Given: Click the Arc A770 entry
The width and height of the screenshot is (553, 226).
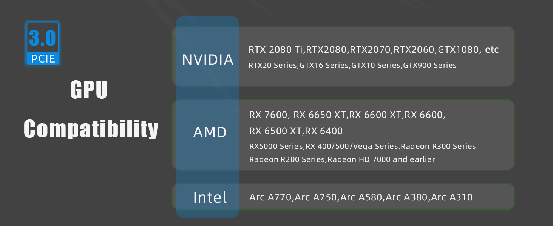Looking at the screenshot, I should click(x=271, y=197).
